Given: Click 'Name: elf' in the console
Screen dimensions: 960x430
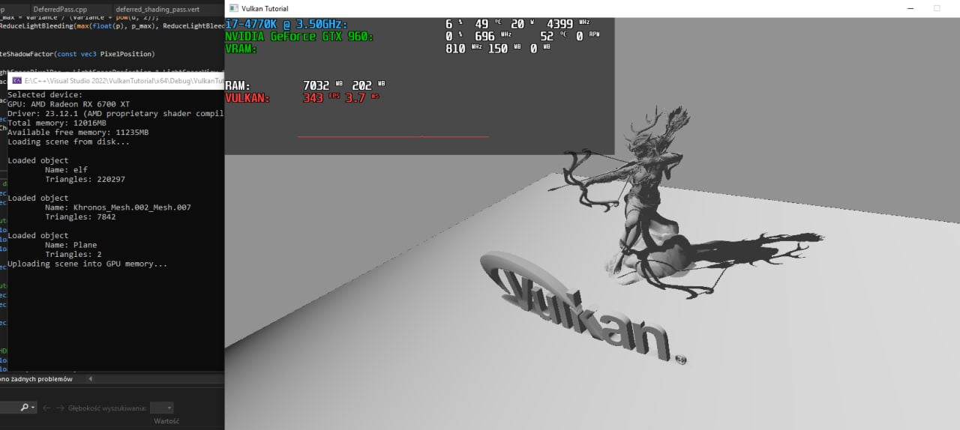Looking at the screenshot, I should coord(66,170).
